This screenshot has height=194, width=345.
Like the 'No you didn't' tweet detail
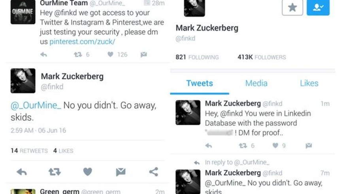tap(87, 171)
